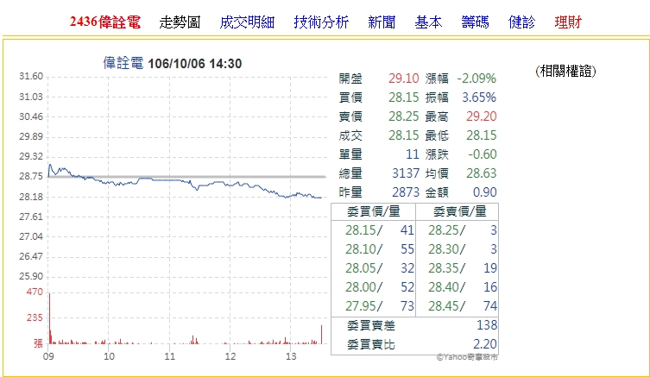Open the 技術分析 tab

coord(321,22)
